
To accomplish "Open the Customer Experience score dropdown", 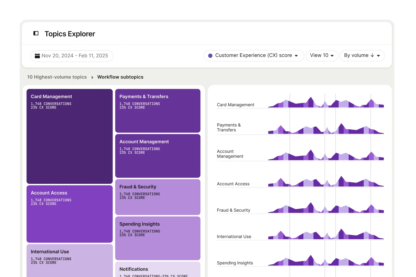I will click(254, 56).
